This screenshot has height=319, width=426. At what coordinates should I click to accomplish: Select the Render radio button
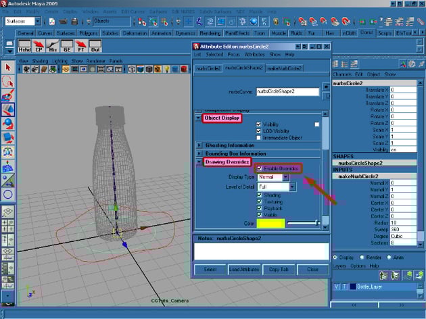361,257
